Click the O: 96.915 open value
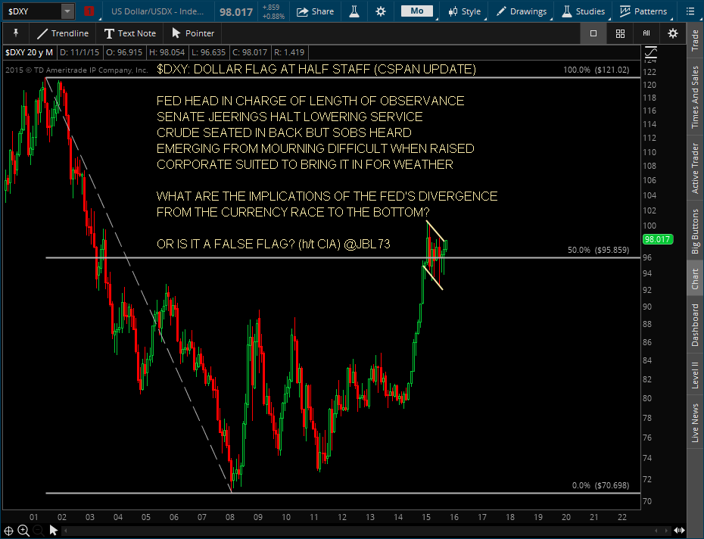The height and width of the screenshot is (539, 704). [x=124, y=52]
